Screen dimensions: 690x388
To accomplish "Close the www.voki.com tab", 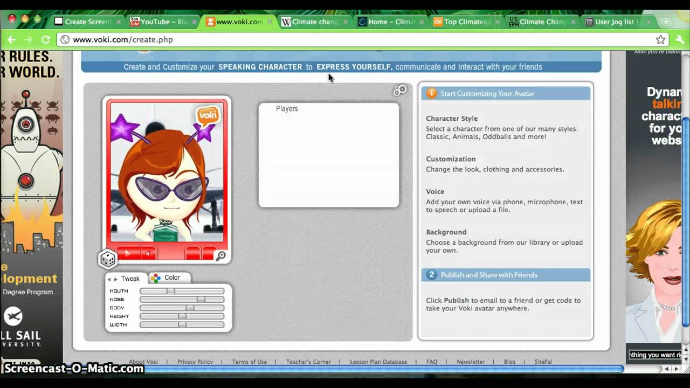I will 271,22.
